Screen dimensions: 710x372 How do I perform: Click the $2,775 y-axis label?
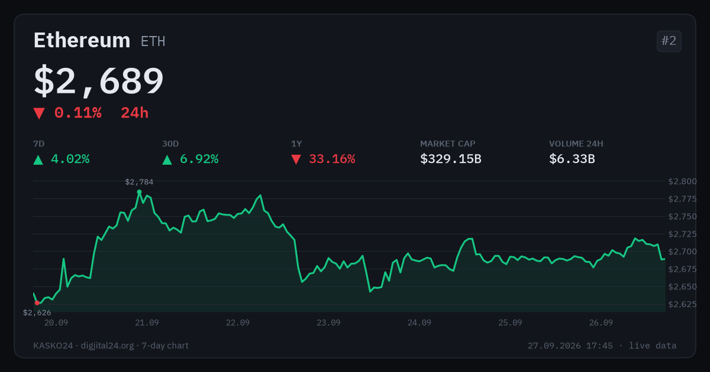pyautogui.click(x=682, y=199)
